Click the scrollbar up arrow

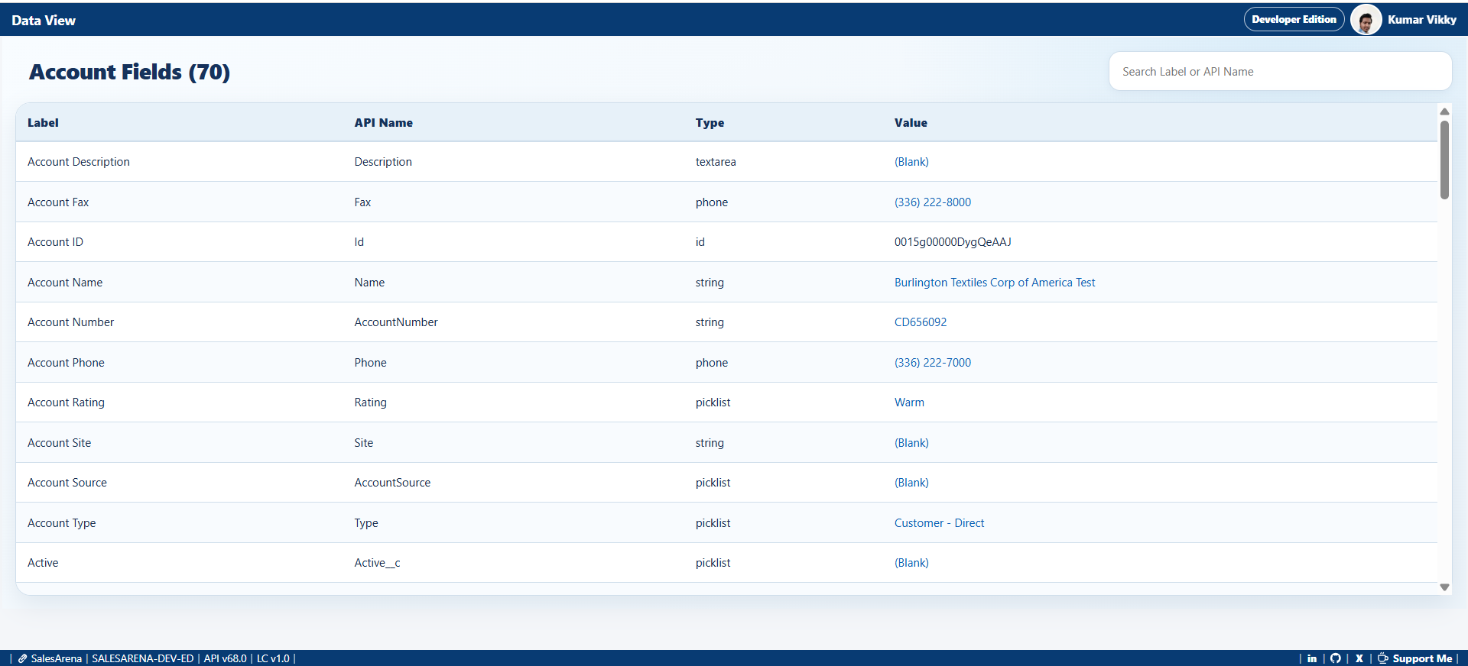click(x=1444, y=112)
